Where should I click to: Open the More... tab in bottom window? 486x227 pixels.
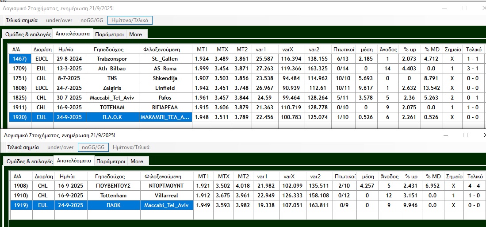pyautogui.click(x=139, y=161)
